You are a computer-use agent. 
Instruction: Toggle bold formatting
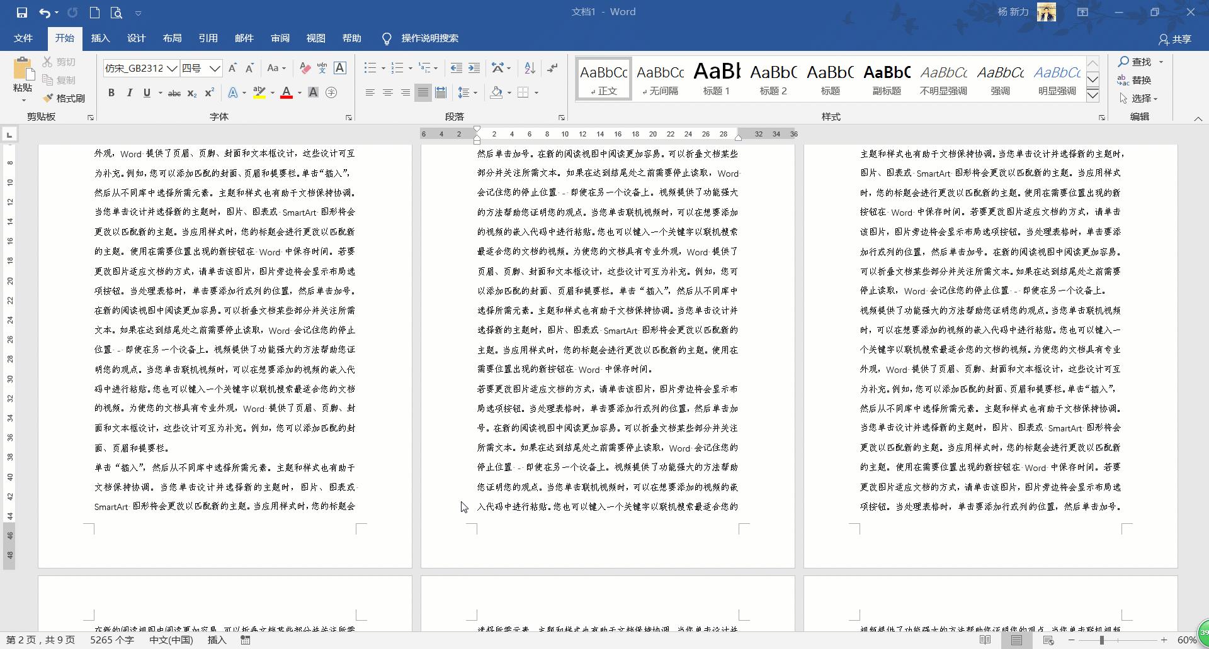click(x=111, y=93)
